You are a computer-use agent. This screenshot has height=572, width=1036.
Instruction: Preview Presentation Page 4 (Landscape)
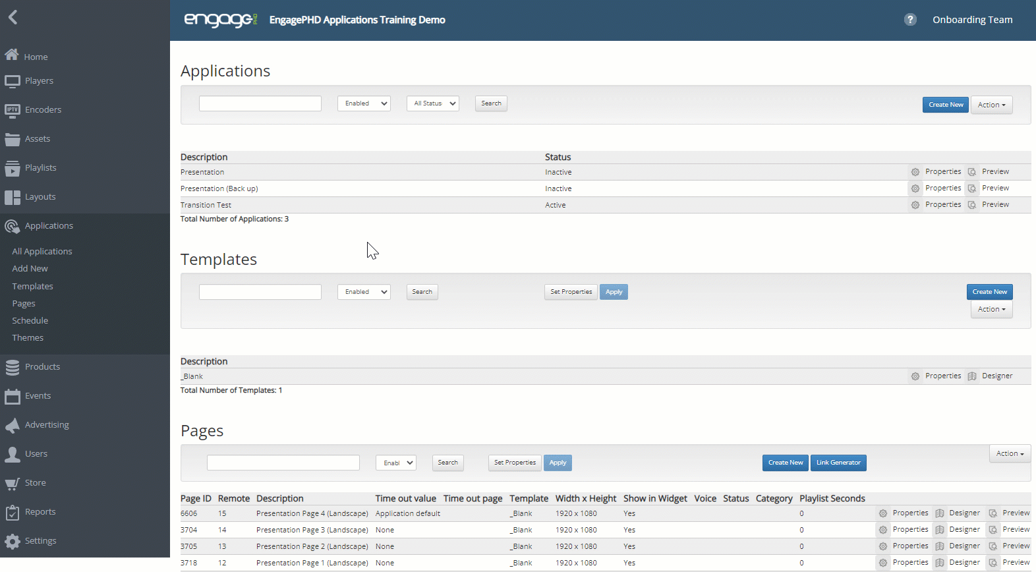[993, 513]
